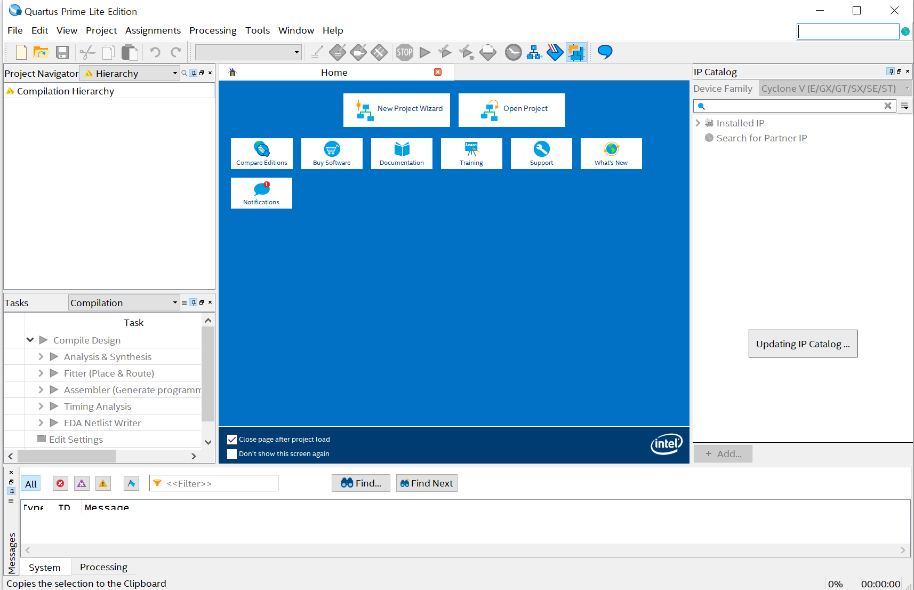Click the Tasks horizontal scrollbar thumb
This screenshot has width=914, height=590.
pos(67,456)
